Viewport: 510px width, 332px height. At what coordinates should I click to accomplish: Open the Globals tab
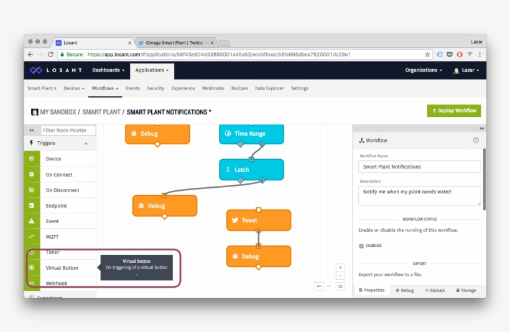(435, 290)
